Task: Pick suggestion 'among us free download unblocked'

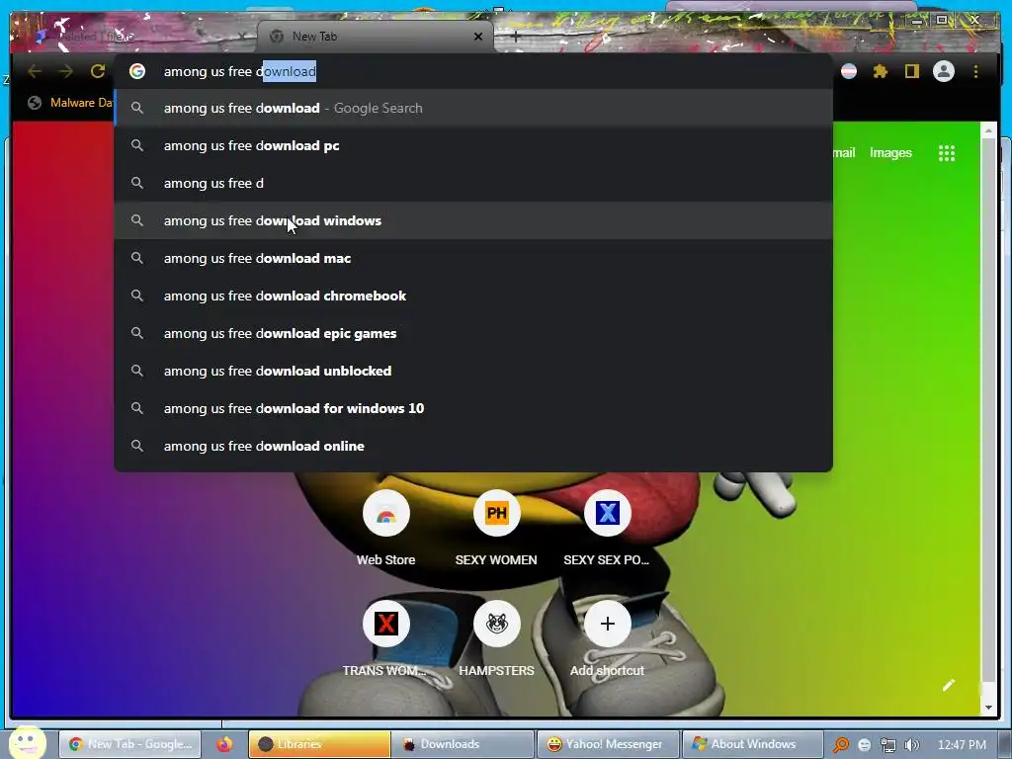Action: (473, 372)
